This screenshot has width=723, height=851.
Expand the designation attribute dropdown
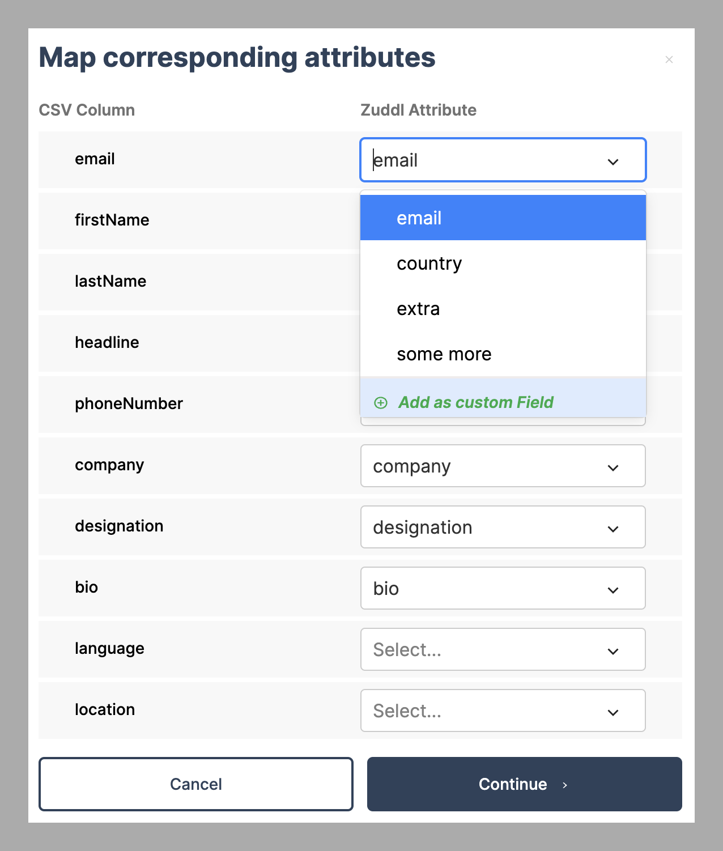click(x=503, y=527)
